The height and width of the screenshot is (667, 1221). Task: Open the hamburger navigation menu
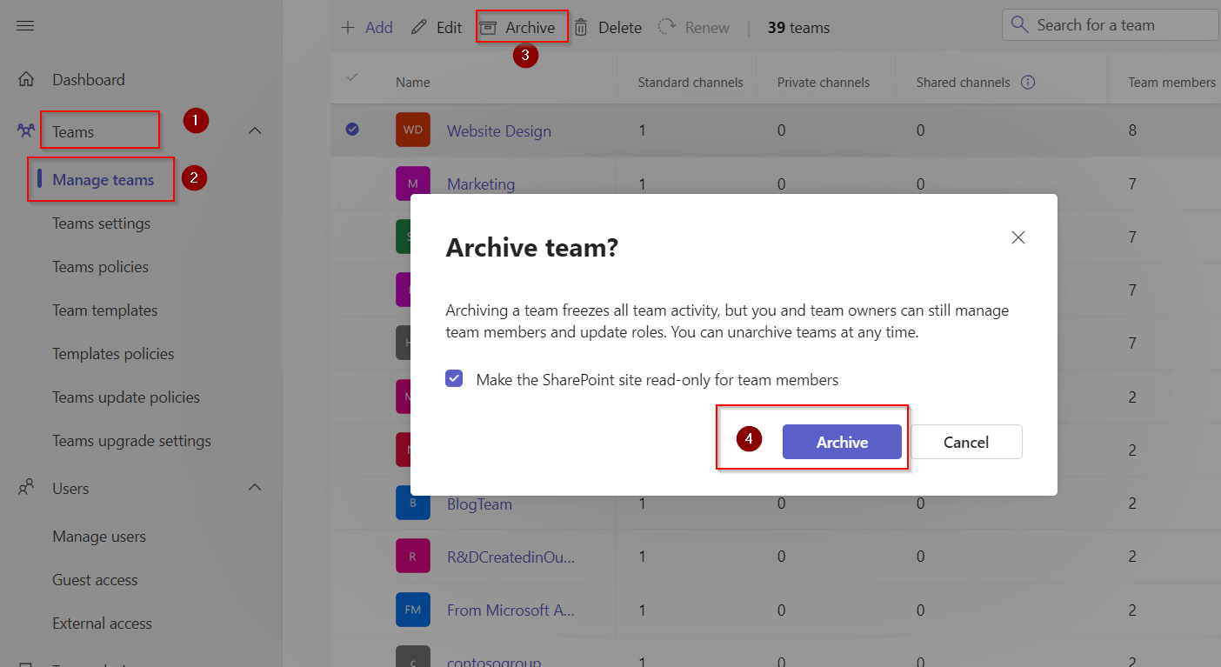tap(24, 24)
